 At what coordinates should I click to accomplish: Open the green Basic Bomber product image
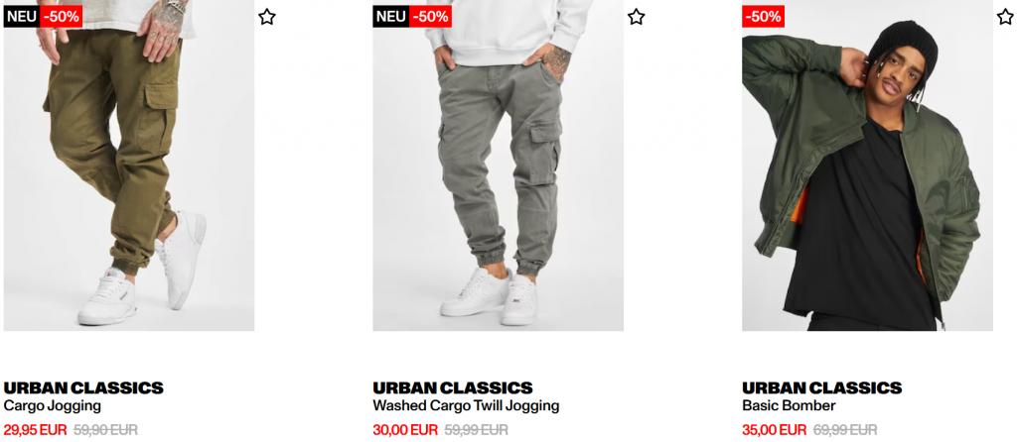867,166
